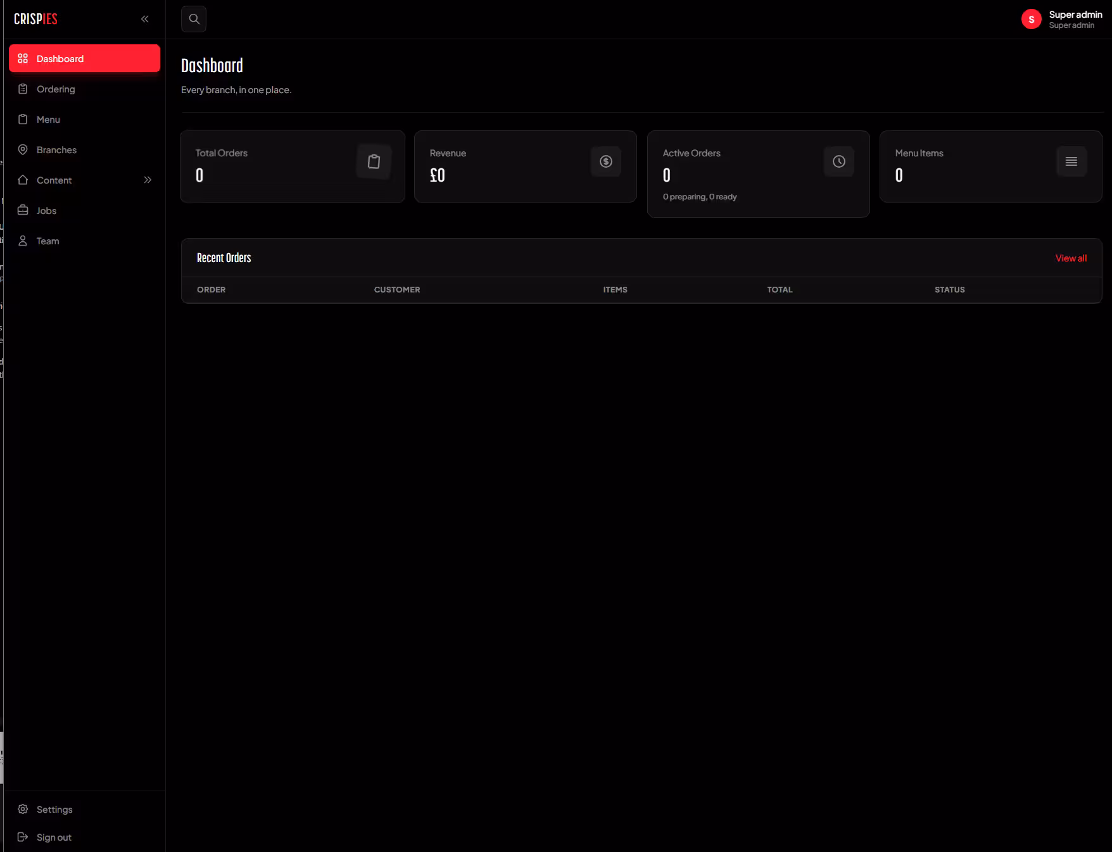Open search via magnifier icon

pos(194,19)
